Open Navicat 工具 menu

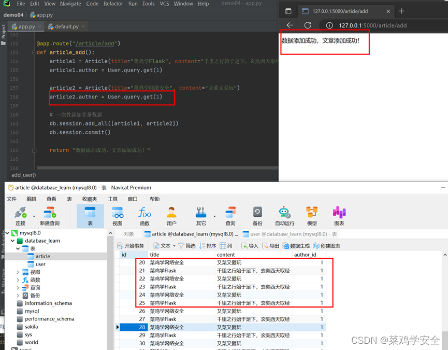coord(113,199)
